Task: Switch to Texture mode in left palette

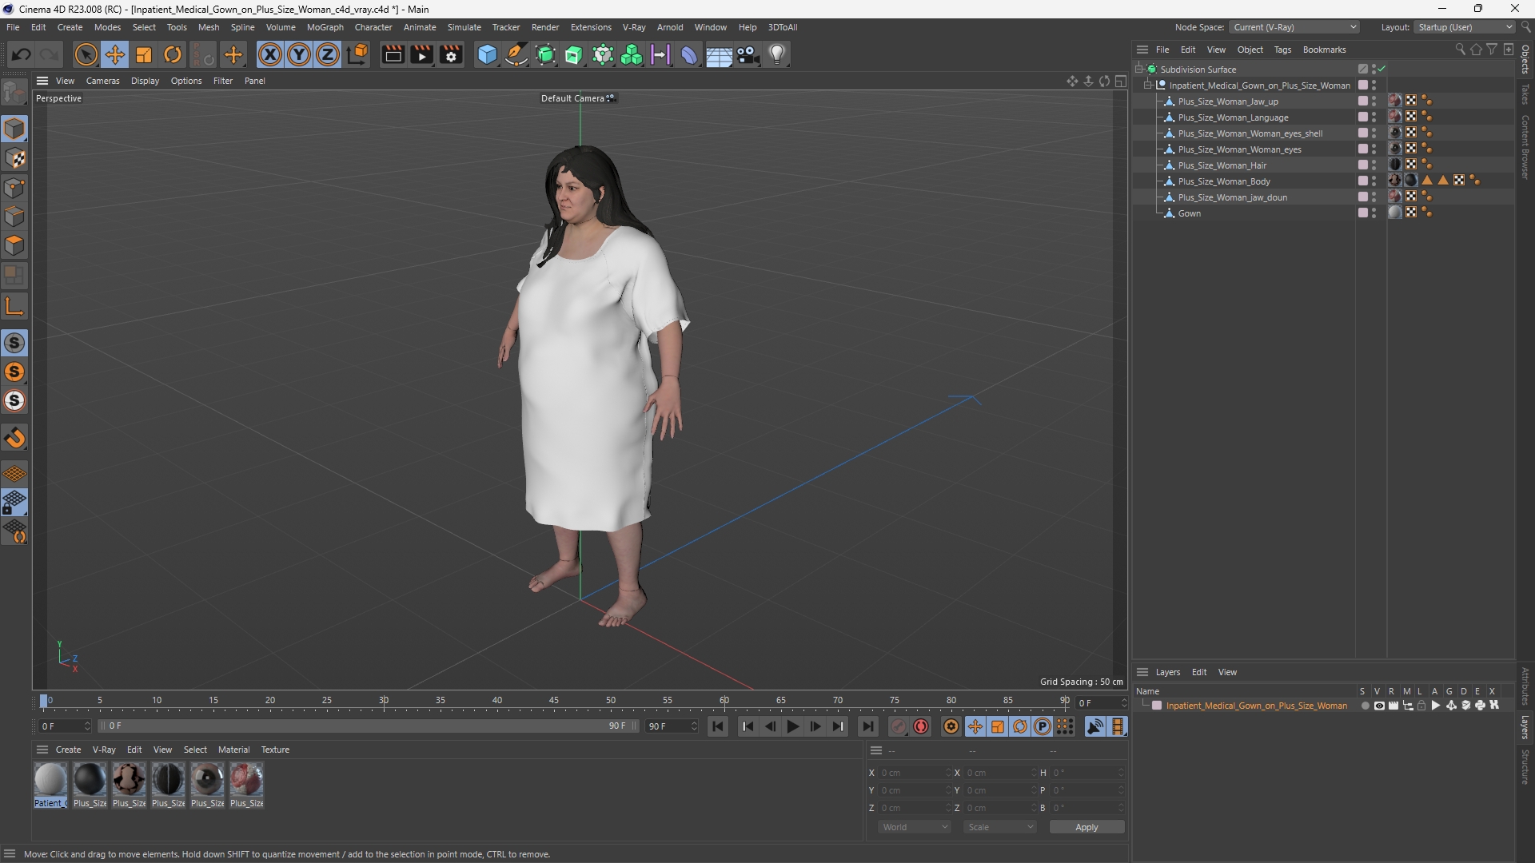Action: coord(14,158)
